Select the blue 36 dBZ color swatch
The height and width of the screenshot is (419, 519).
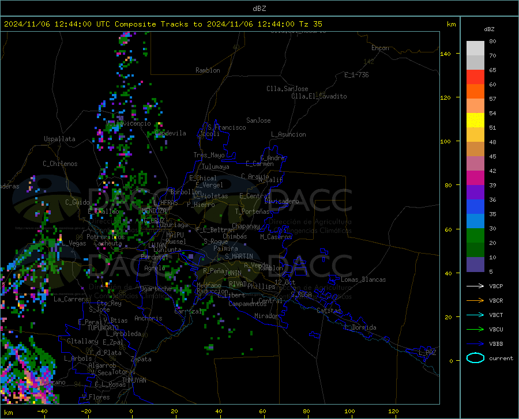475,207
